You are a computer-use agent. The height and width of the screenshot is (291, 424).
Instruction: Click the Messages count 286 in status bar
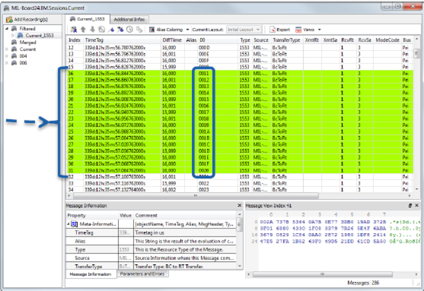375,283
